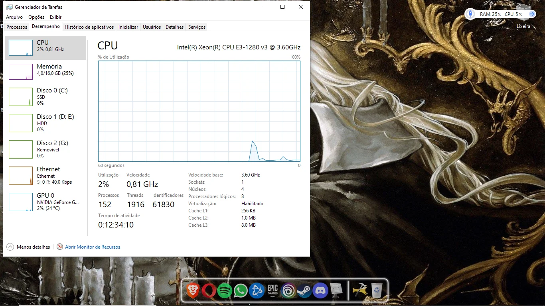Click the Cache L1 value 256 KB
The width and height of the screenshot is (545, 306).
pos(248,211)
